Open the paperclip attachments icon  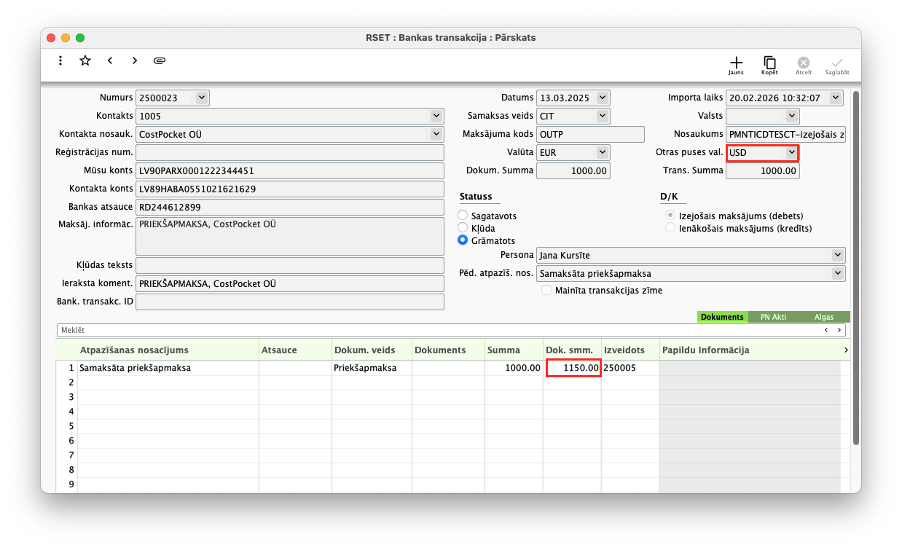(x=160, y=60)
